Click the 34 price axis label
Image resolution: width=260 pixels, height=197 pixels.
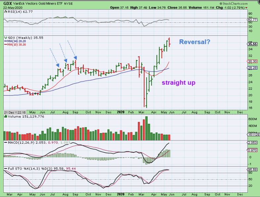(x=250, y=49)
